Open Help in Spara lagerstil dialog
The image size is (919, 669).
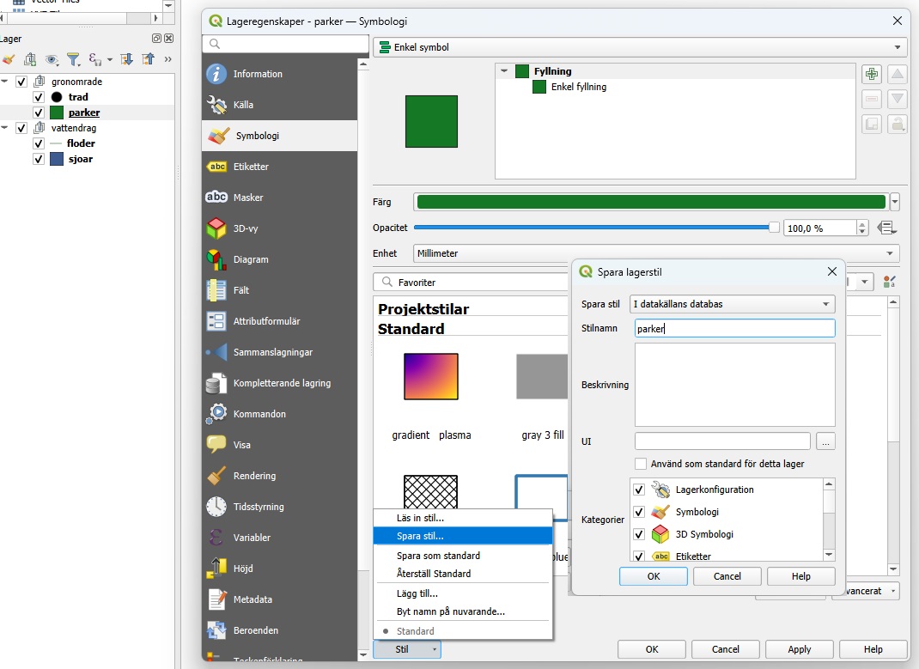[x=801, y=576]
